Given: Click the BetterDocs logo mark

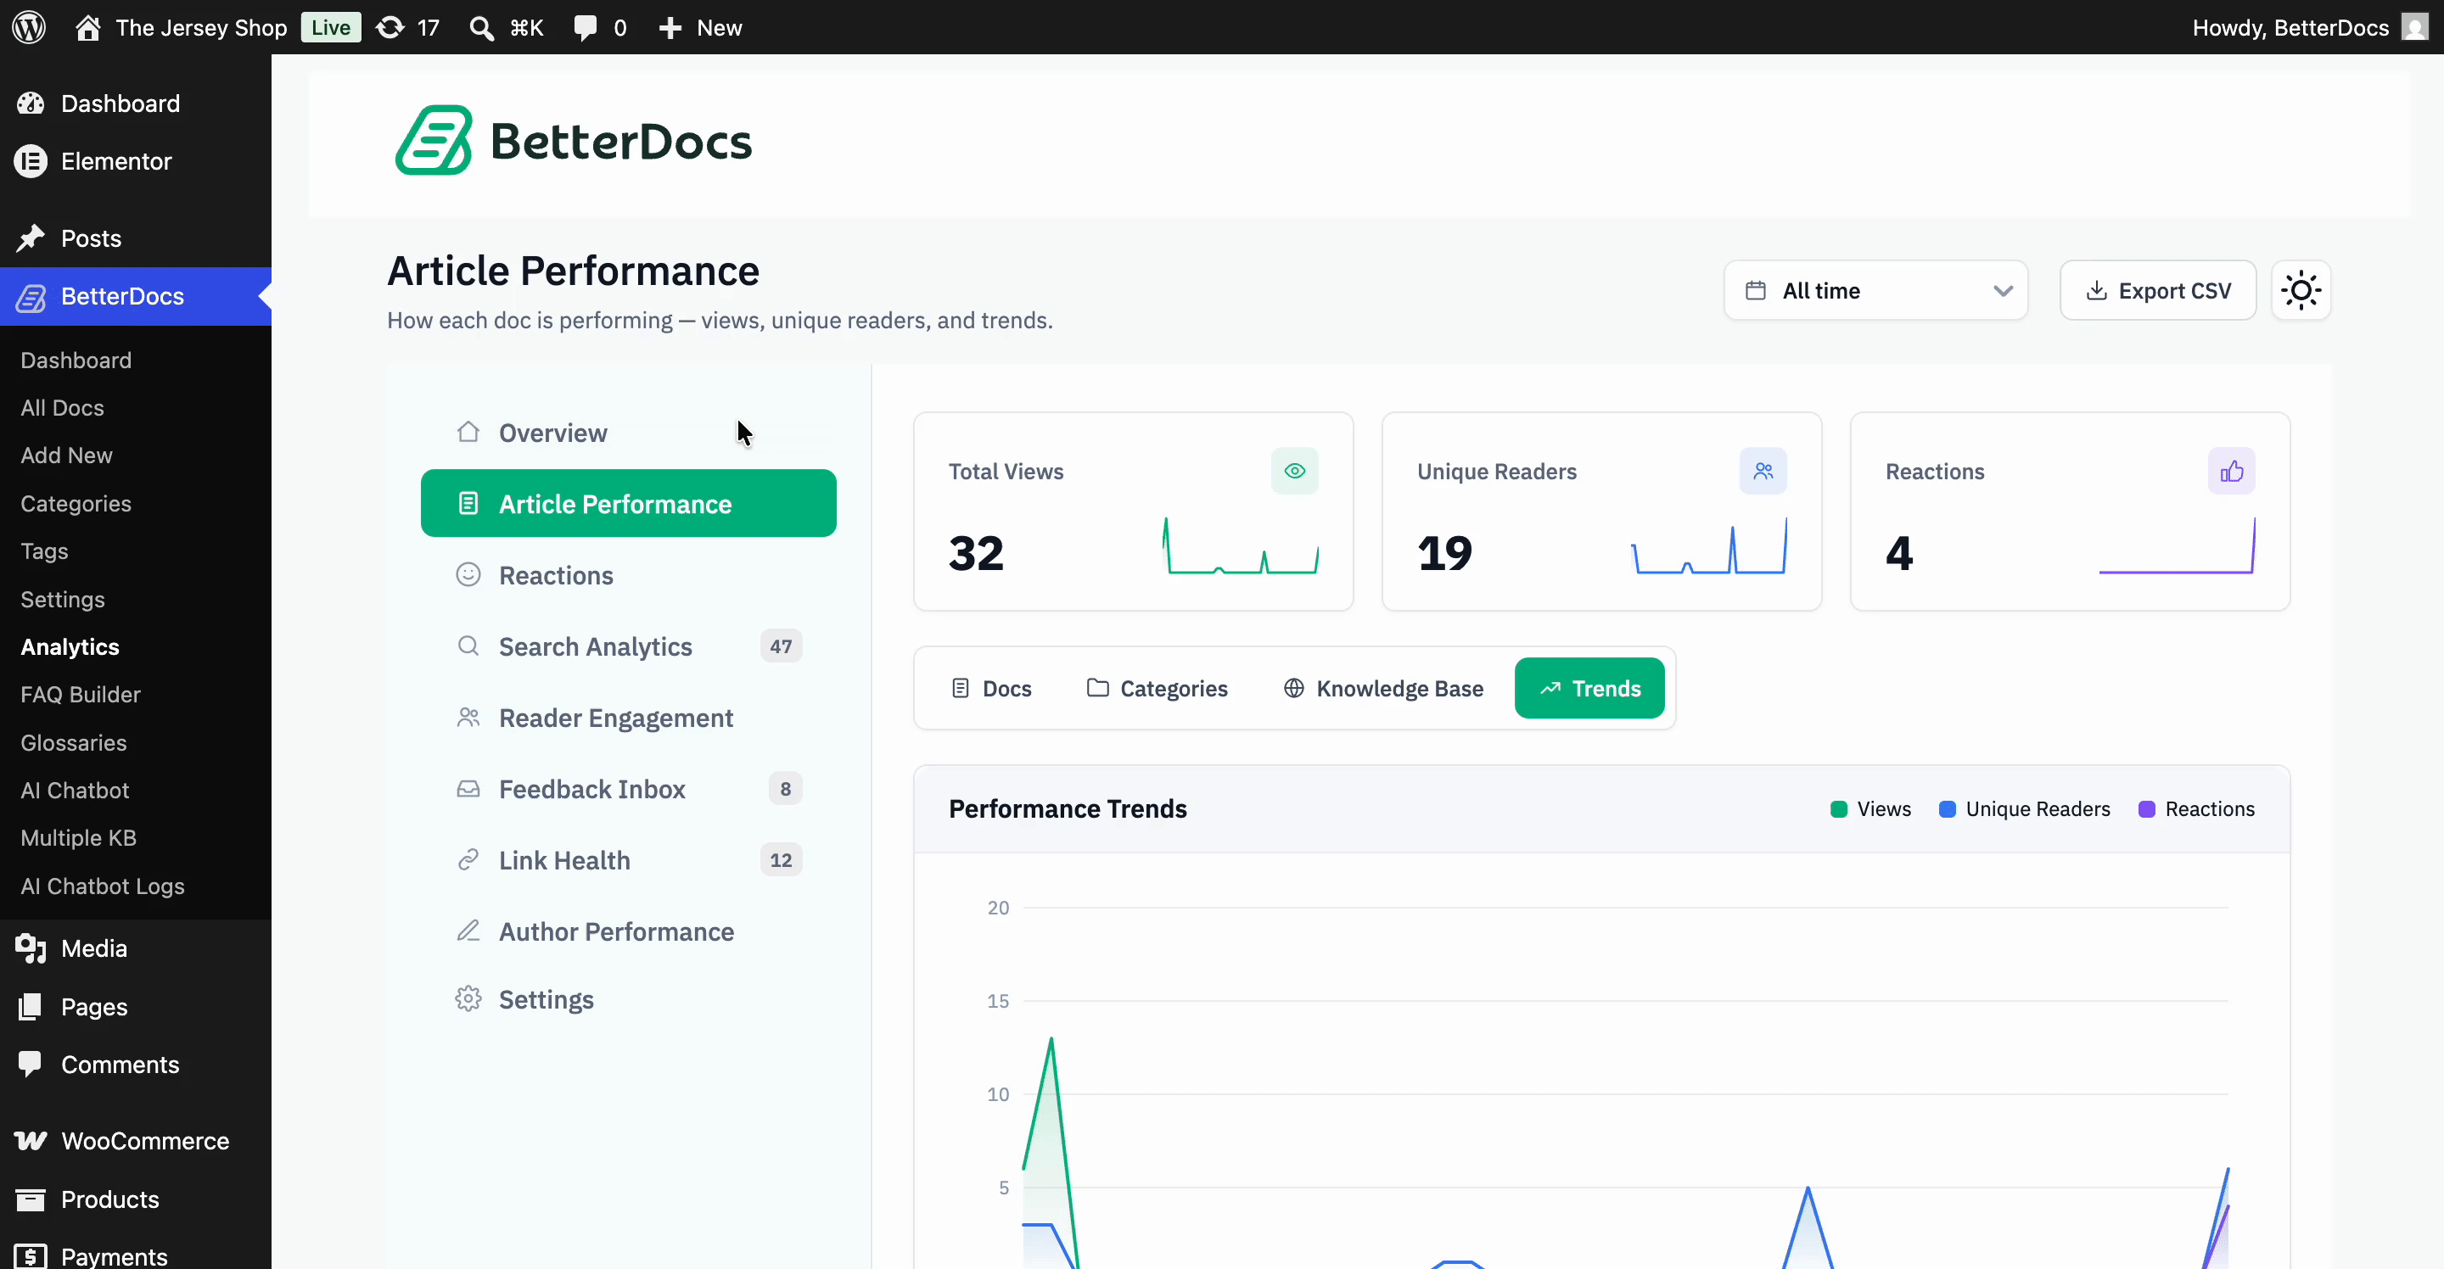Looking at the screenshot, I should point(434,140).
